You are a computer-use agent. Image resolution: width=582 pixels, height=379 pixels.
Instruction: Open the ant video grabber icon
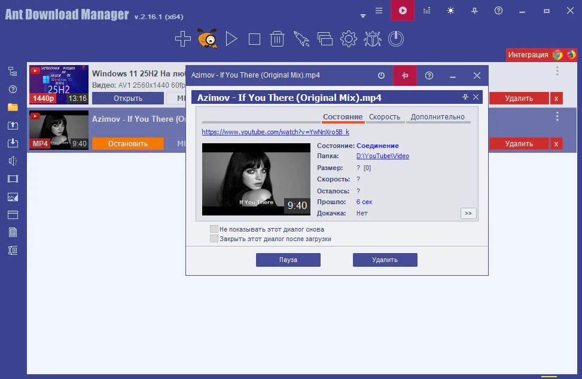207,39
